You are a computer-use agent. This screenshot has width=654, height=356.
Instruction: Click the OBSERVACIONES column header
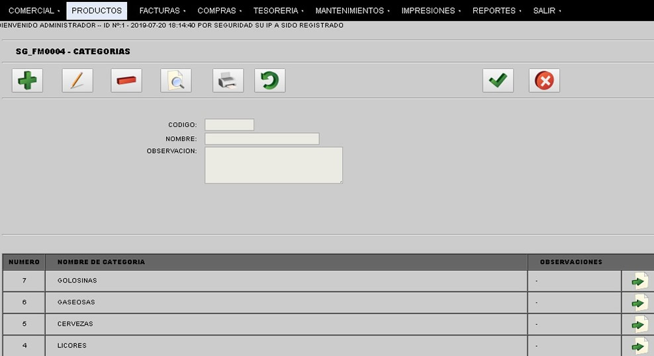tap(571, 262)
